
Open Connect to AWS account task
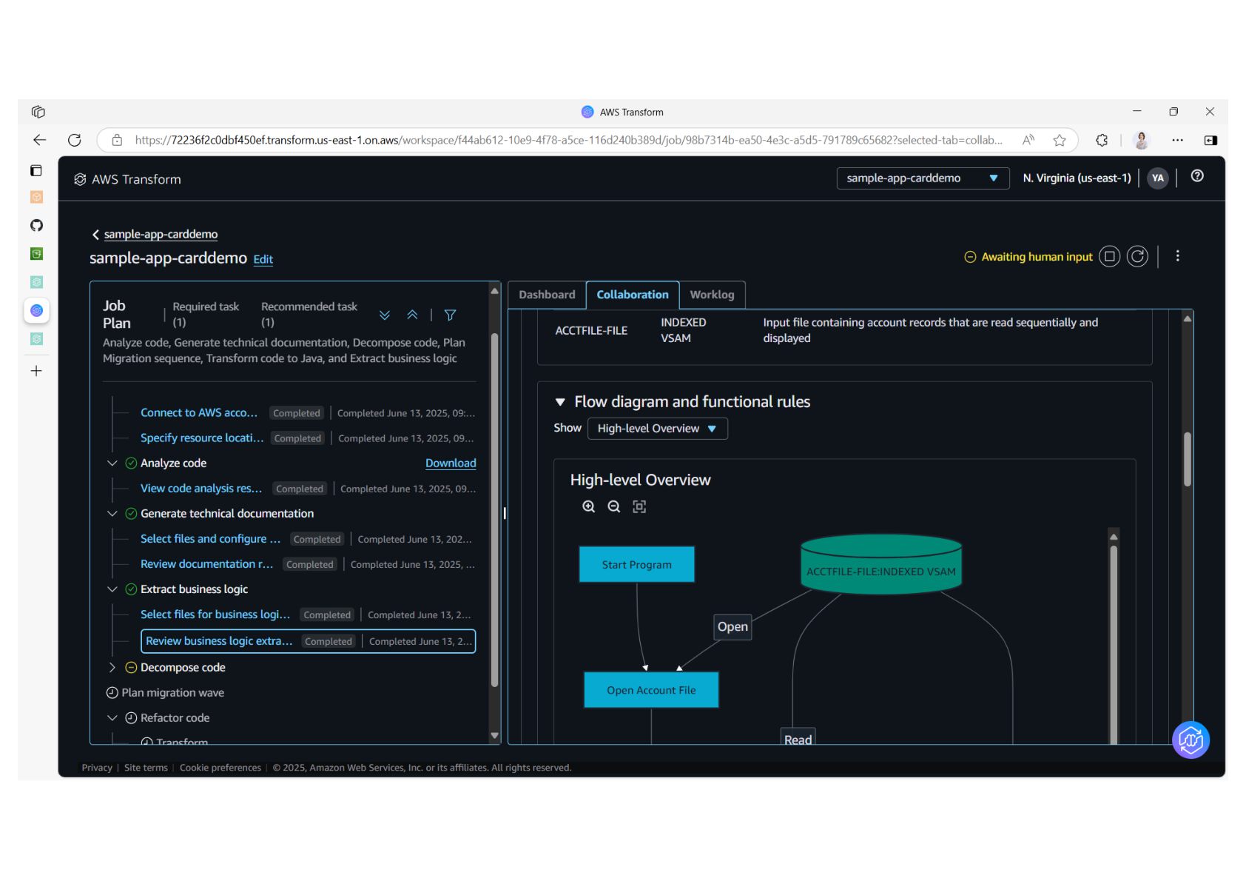click(x=199, y=413)
